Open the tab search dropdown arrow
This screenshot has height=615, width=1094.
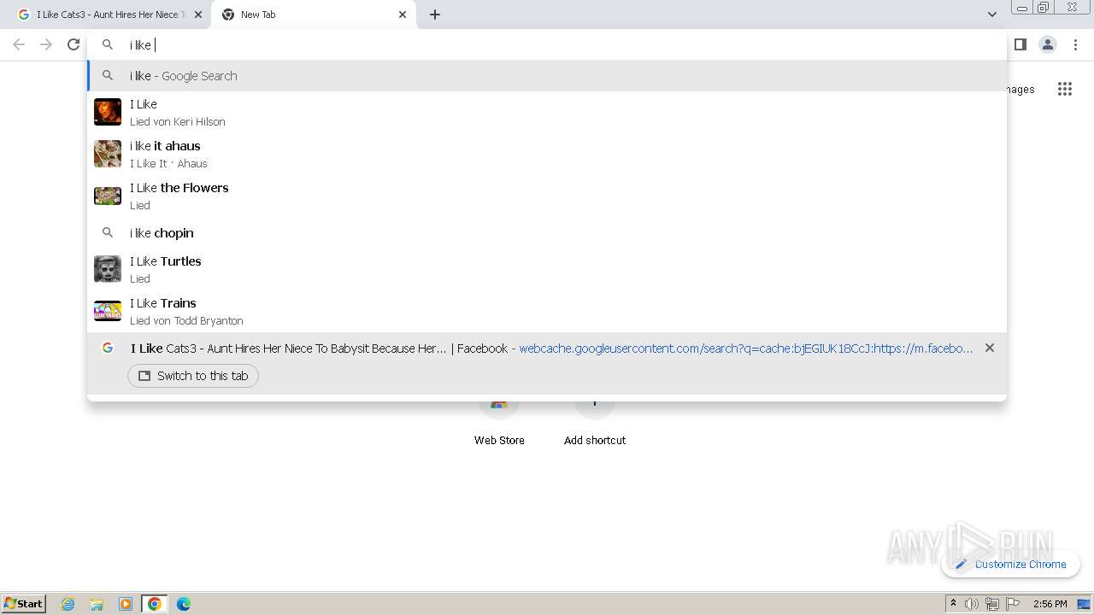991,15
